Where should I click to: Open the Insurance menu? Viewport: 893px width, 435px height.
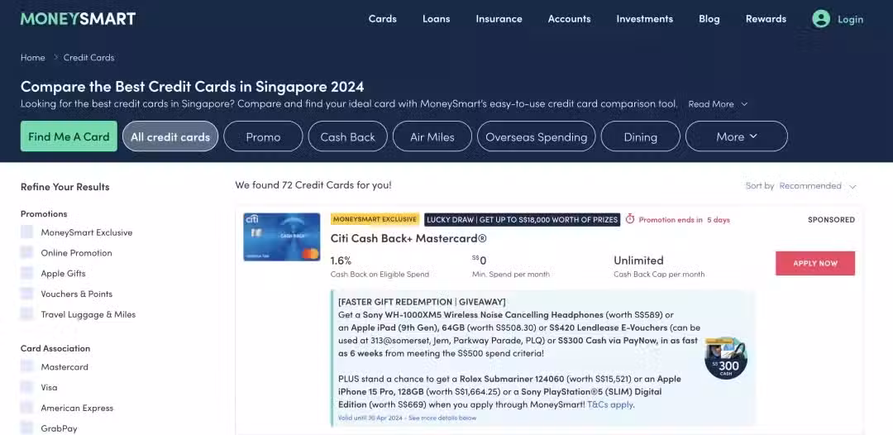click(x=499, y=19)
